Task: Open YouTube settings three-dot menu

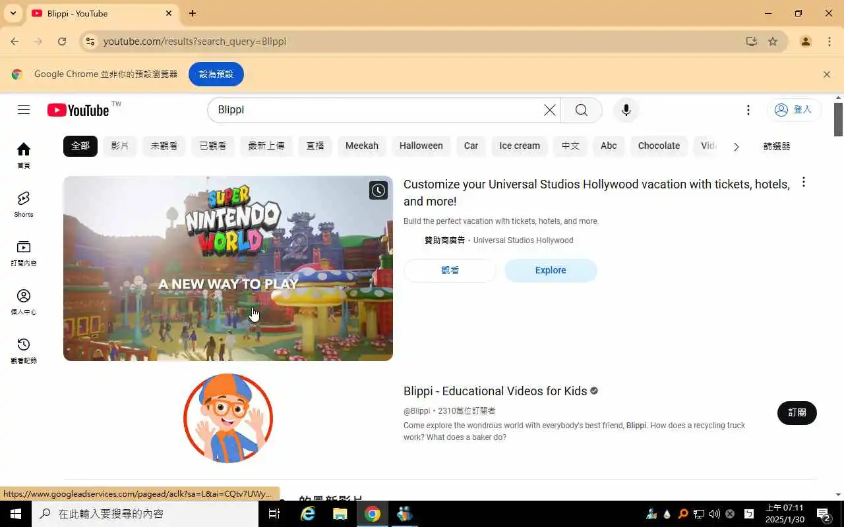Action: click(748, 110)
